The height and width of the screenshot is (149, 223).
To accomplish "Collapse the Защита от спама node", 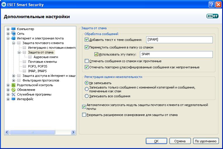I will coord(19,53).
